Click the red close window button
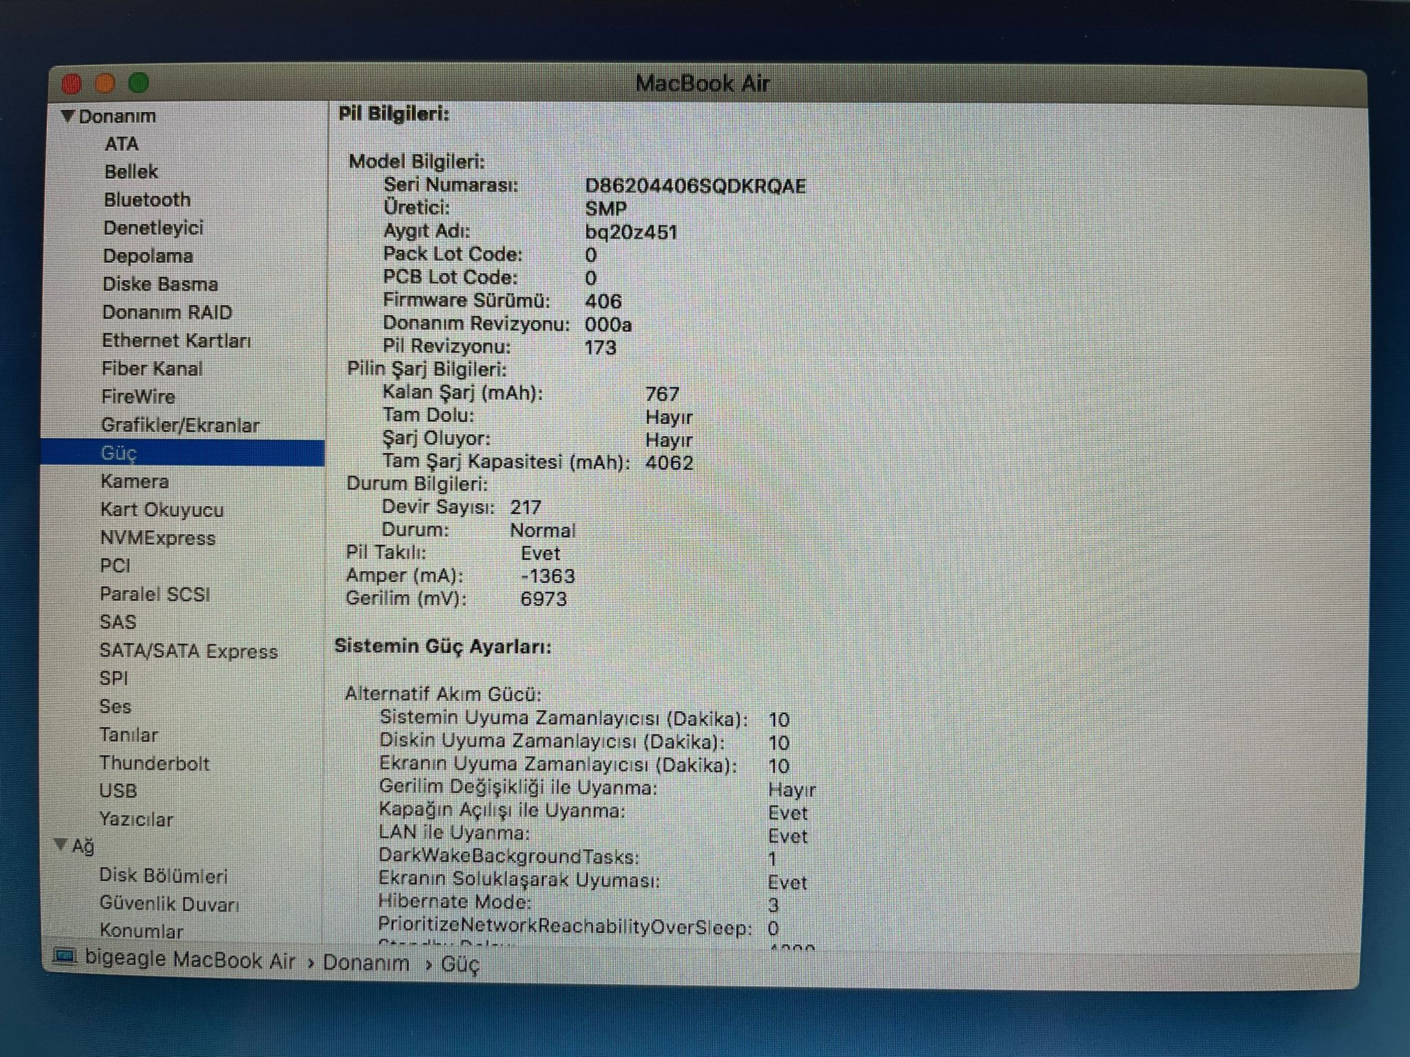 click(72, 84)
